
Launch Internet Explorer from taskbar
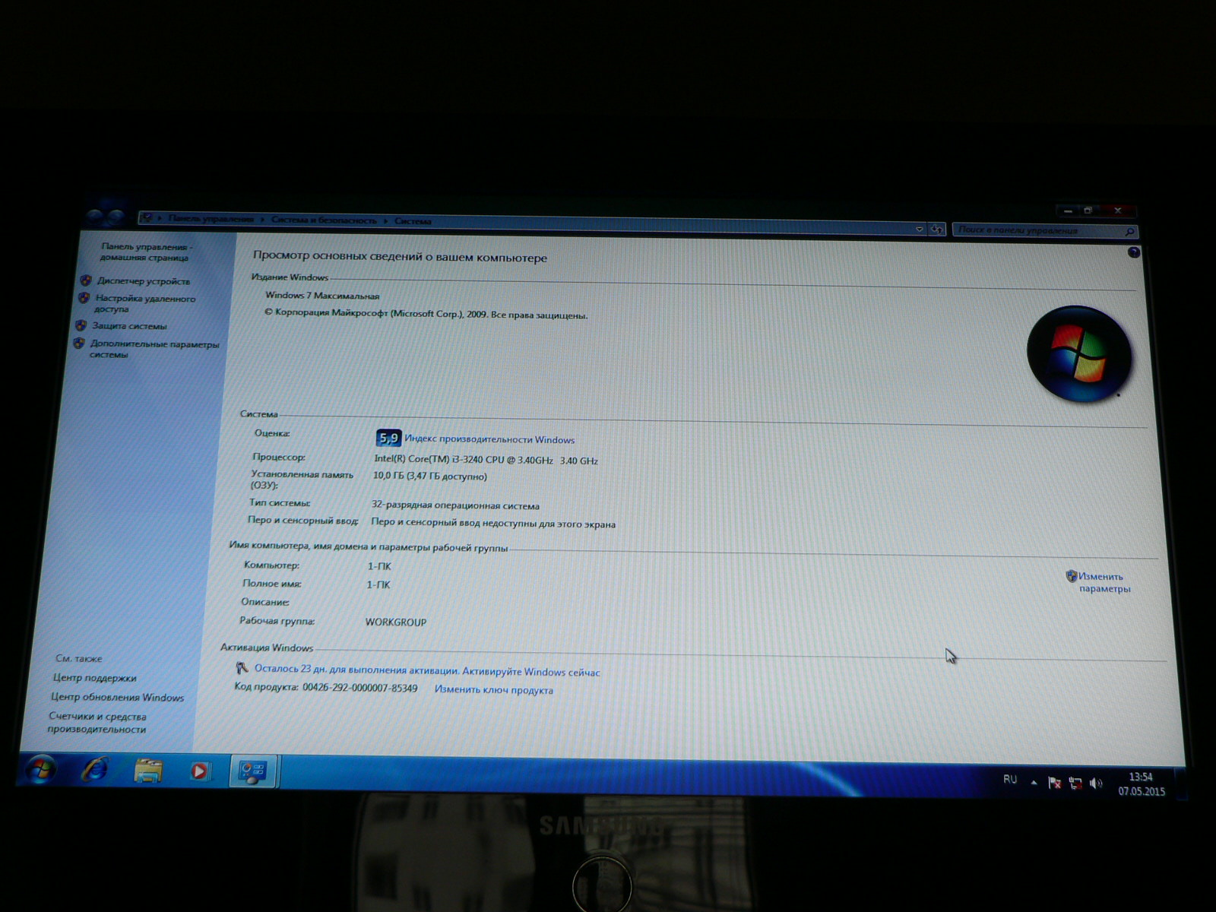[x=95, y=770]
